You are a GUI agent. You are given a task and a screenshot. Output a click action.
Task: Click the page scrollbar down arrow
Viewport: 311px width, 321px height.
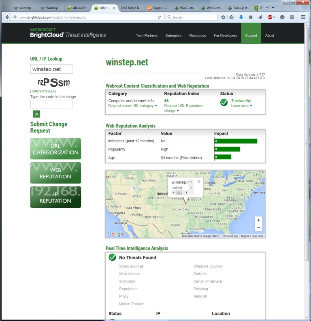coord(306,317)
